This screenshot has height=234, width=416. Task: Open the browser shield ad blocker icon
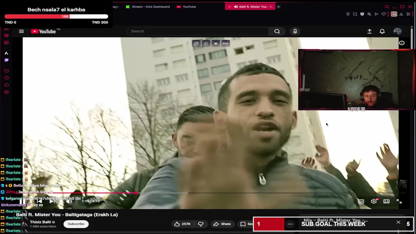(362, 14)
